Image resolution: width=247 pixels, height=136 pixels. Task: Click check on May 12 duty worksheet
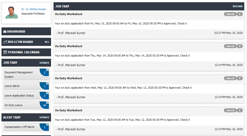[x=230, y=110]
